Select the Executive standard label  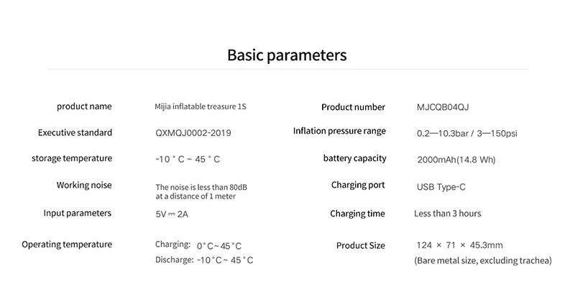[75, 132]
